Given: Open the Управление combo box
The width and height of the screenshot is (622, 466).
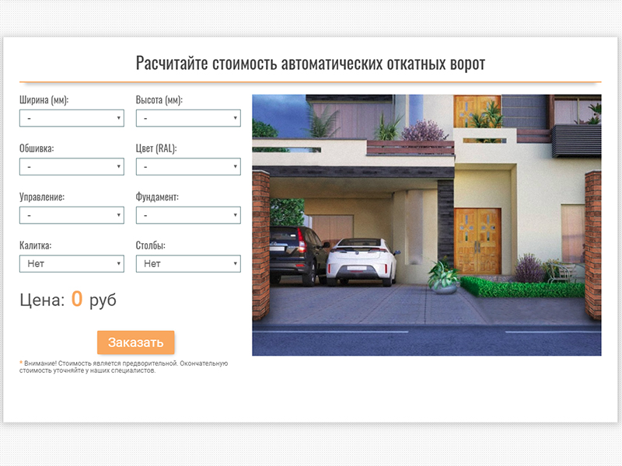Looking at the screenshot, I should pyautogui.click(x=72, y=215).
